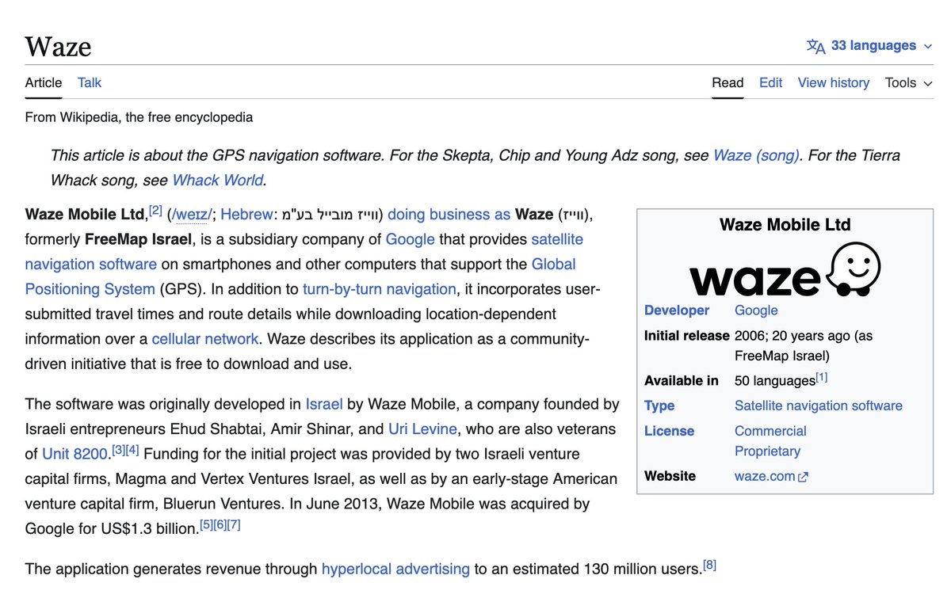Open the hyperlocal advertising link

395,569
